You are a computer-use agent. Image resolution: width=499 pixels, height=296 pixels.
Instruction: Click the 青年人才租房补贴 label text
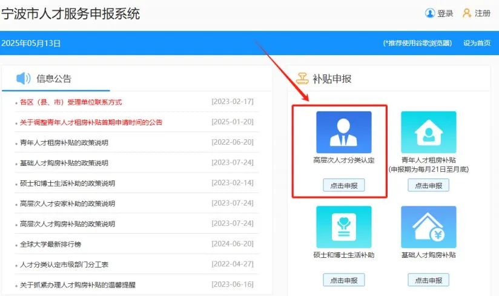pos(428,160)
